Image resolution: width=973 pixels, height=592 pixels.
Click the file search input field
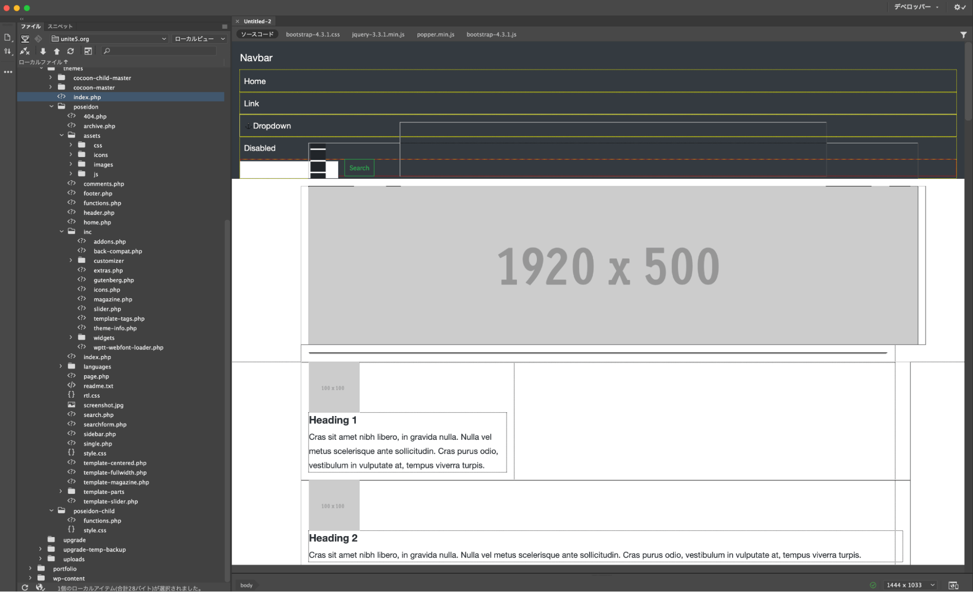coord(161,51)
